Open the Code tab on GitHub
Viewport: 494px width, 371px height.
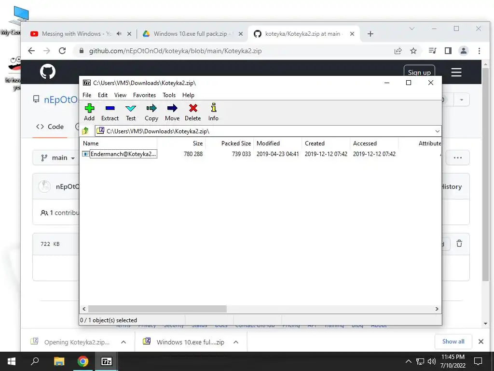(50, 127)
